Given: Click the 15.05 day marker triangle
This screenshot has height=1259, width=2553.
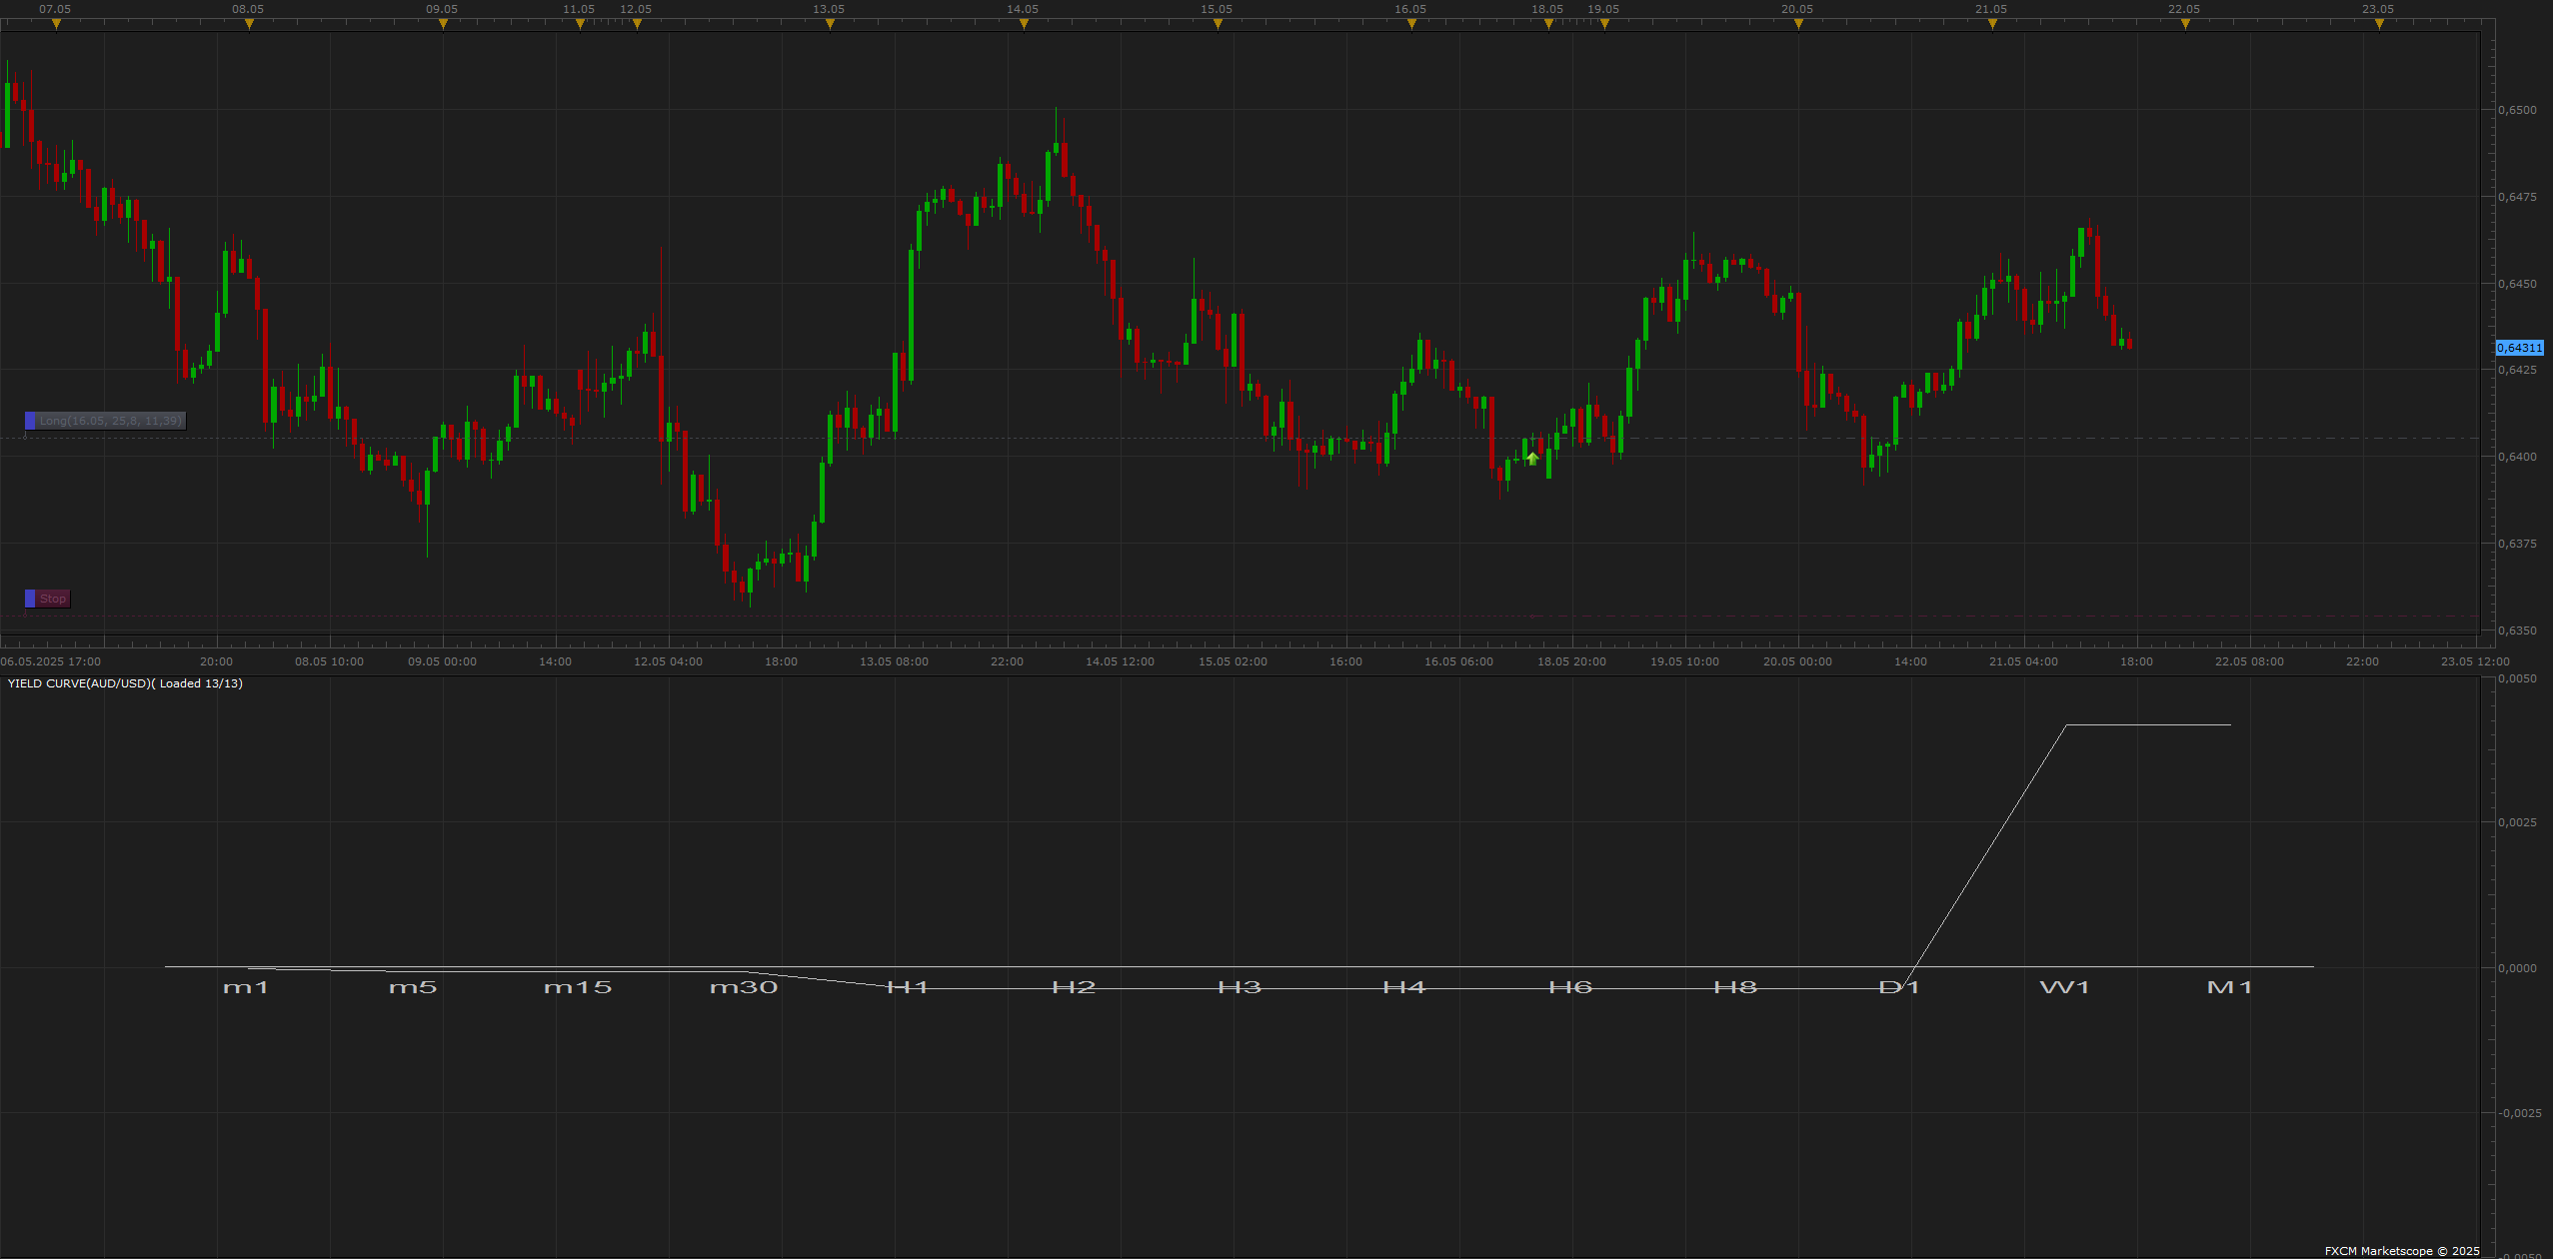Looking at the screenshot, I should coord(1218,24).
